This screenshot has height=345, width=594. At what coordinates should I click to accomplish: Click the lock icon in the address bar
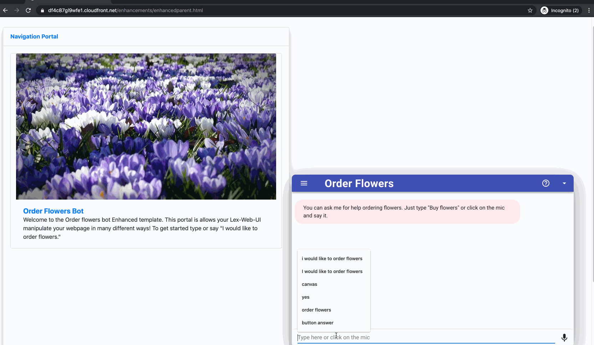click(42, 10)
